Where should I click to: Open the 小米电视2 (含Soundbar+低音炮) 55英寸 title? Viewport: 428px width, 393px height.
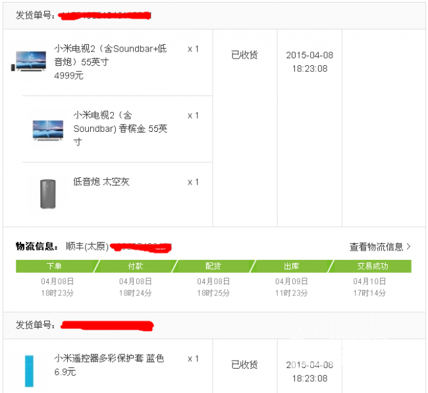[110, 55]
